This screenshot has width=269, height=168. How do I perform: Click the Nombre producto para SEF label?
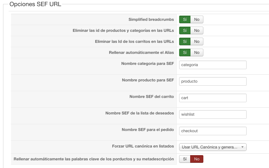pos(148,80)
